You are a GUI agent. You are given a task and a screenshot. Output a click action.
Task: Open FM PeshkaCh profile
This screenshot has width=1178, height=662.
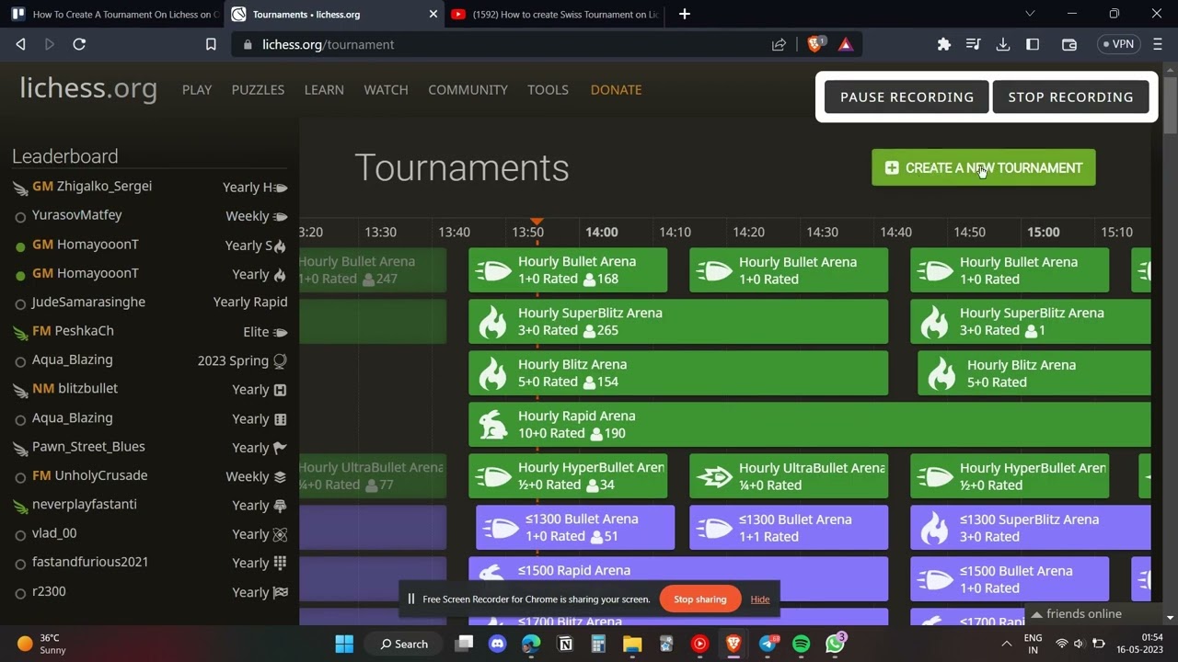tap(73, 330)
